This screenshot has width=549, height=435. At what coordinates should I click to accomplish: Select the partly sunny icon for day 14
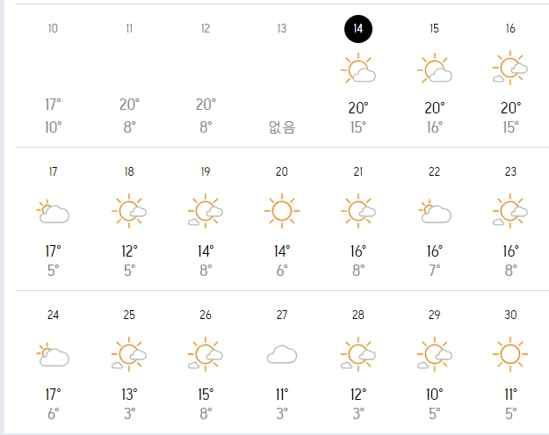358,68
